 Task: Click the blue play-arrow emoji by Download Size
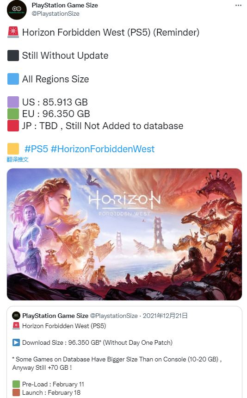point(16,342)
